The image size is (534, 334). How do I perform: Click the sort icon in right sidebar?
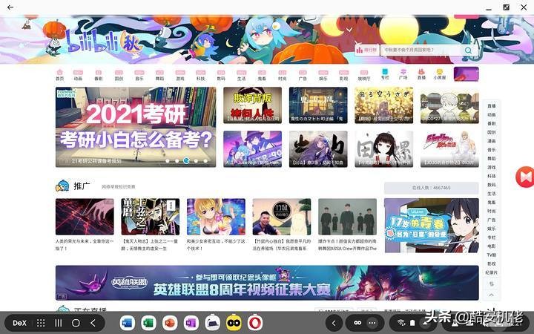pyautogui.click(x=492, y=284)
